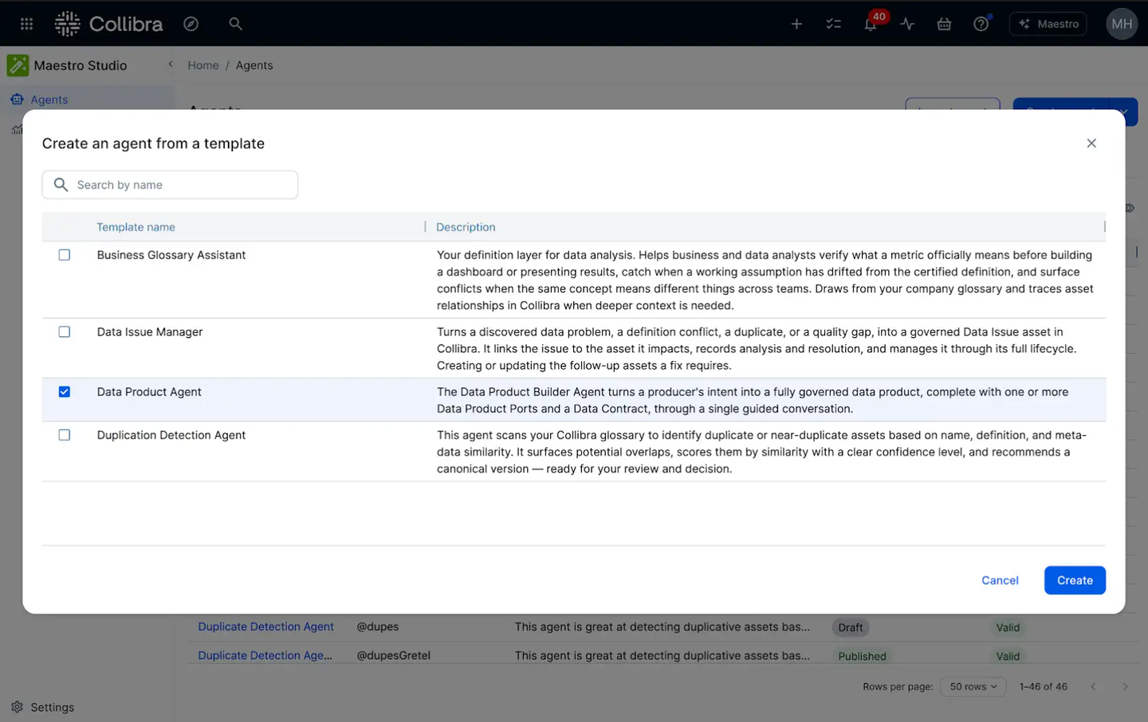Close the template dialog with X
This screenshot has height=722, width=1148.
click(x=1091, y=143)
